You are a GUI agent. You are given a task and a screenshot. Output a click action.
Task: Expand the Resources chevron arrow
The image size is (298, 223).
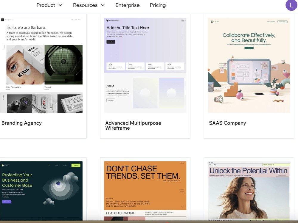point(103,5)
